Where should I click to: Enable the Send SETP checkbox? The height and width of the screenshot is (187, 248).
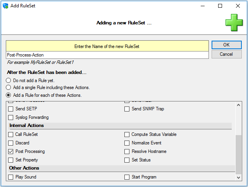pos(11,109)
